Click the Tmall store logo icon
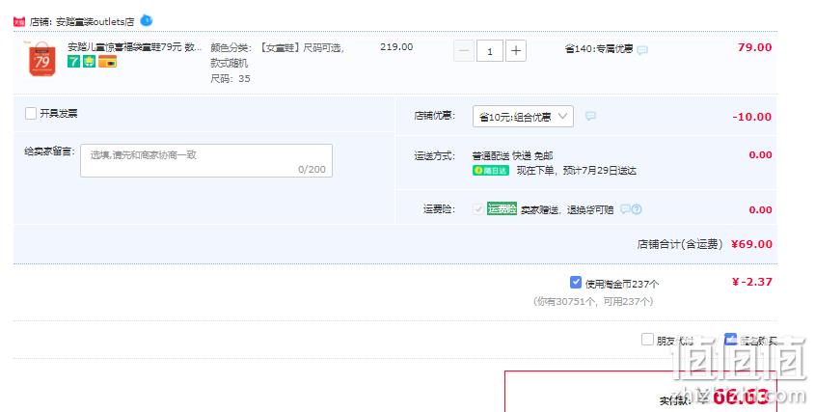Viewport: 815px width, 412px height. (x=19, y=22)
